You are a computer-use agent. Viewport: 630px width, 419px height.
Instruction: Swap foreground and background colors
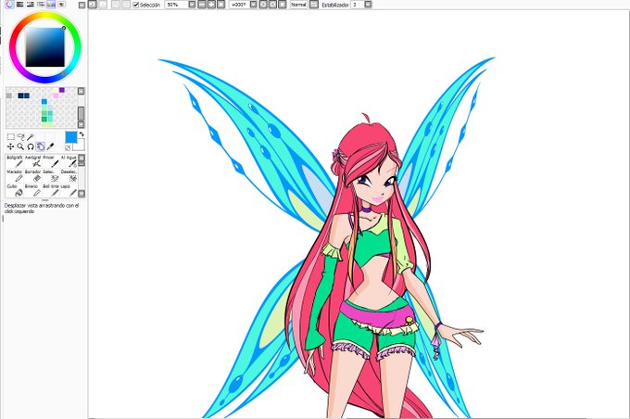(x=82, y=134)
